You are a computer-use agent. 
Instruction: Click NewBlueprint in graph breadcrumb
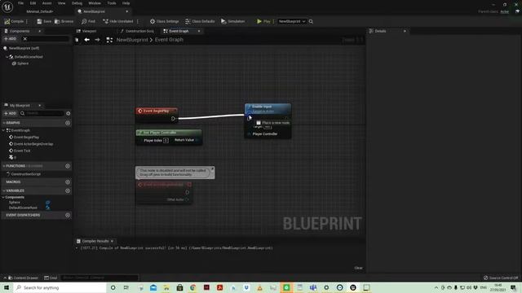tap(132, 40)
